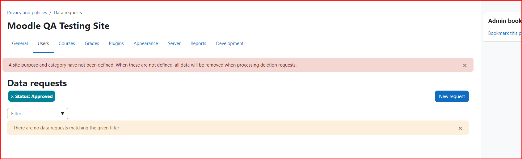Switch to the General tab
The image size is (522, 159).
(x=20, y=43)
